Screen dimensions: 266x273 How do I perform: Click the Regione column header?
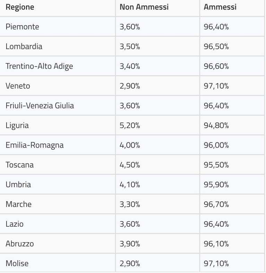[20, 7]
